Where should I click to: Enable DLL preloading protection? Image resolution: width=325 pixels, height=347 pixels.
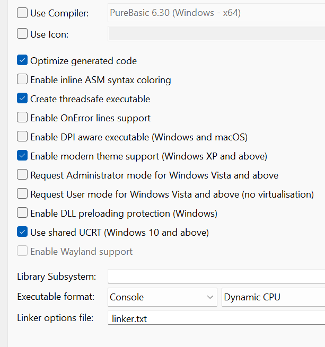coord(22,213)
